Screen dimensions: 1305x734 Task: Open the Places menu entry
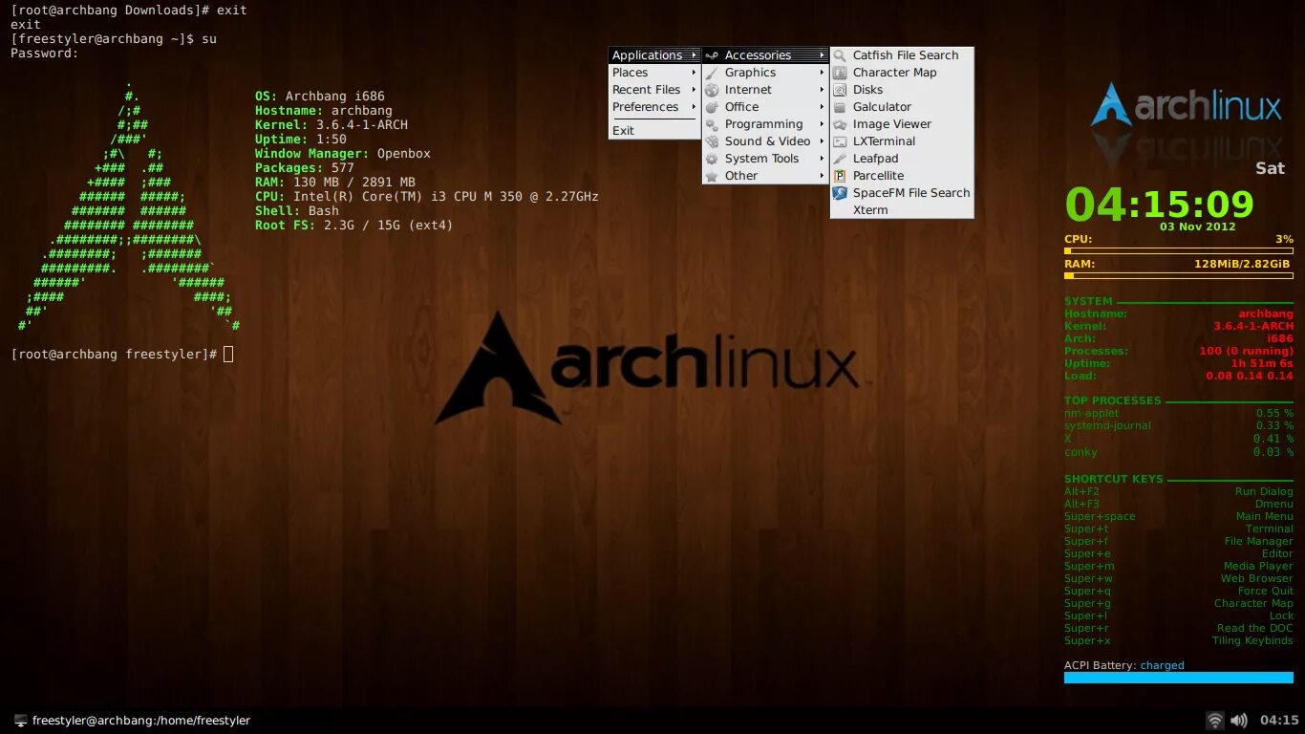point(654,73)
